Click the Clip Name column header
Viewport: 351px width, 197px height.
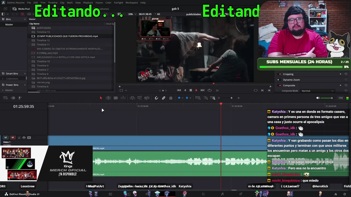point(34,24)
